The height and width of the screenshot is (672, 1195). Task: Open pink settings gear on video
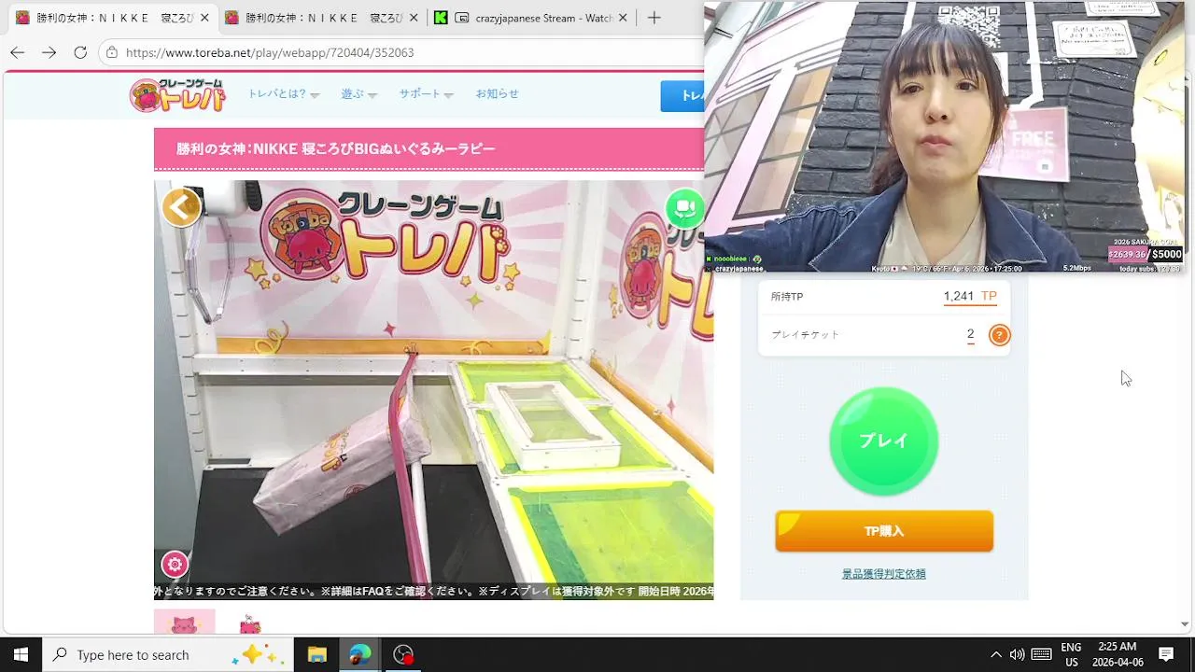point(175,565)
